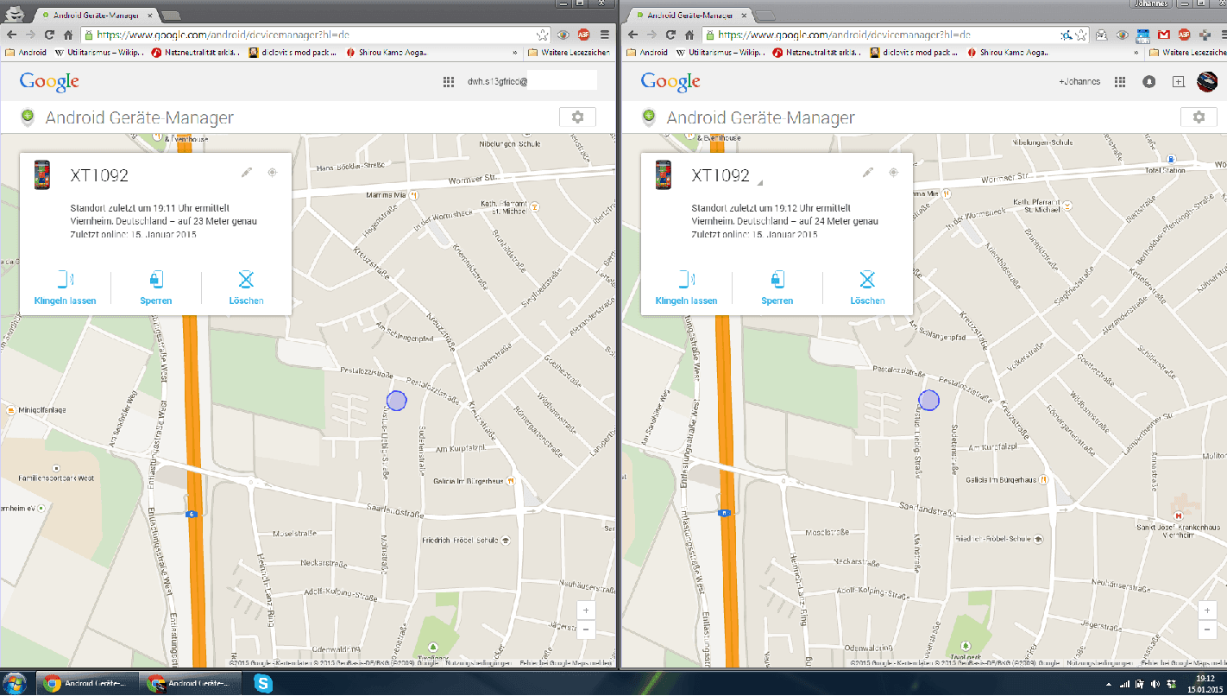This screenshot has width=1227, height=696.
Task: Click blue location circle on left map
Action: point(396,400)
